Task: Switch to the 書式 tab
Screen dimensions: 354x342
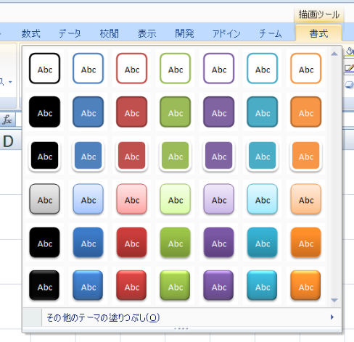Action: (318, 33)
